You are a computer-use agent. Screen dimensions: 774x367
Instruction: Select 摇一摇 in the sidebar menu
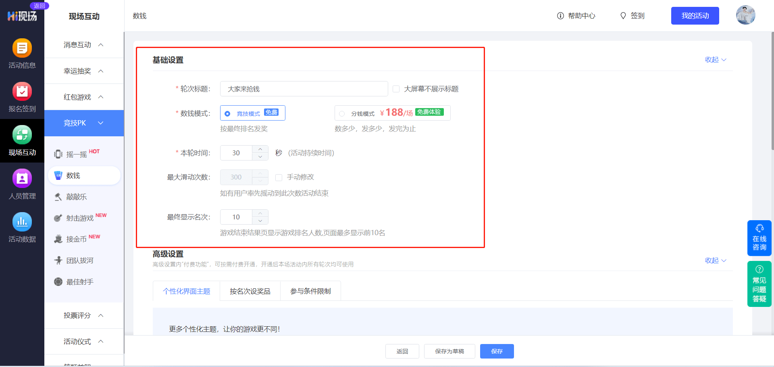coord(77,154)
